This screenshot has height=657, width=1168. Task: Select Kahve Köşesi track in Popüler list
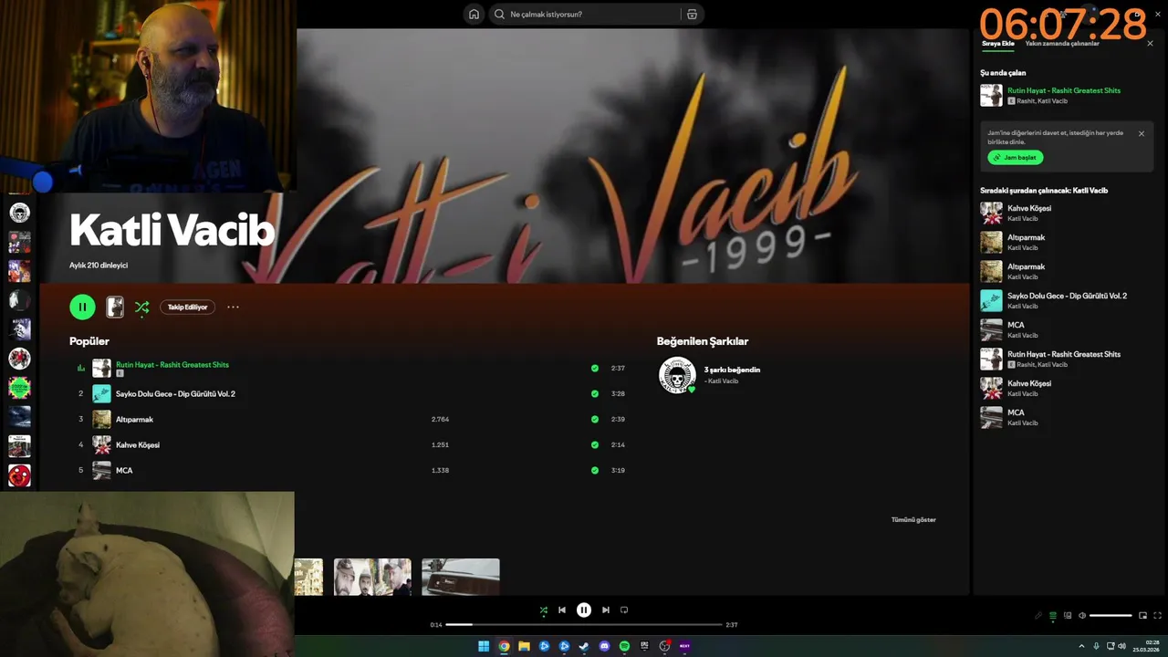pyautogui.click(x=138, y=445)
